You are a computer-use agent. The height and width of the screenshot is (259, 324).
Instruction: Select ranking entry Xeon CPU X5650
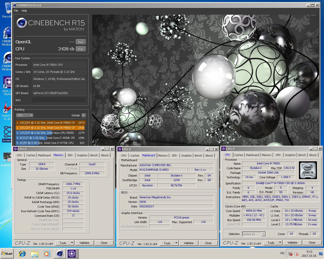(x=51, y=133)
